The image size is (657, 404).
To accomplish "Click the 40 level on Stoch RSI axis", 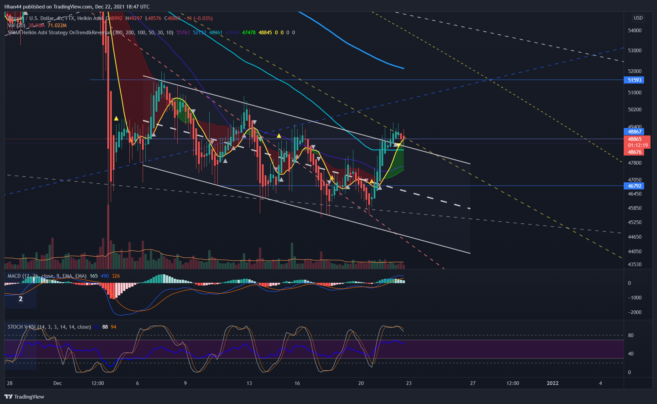I will point(631,354).
